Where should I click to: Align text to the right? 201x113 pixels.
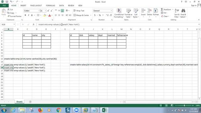pyautogui.click(x=62, y=15)
